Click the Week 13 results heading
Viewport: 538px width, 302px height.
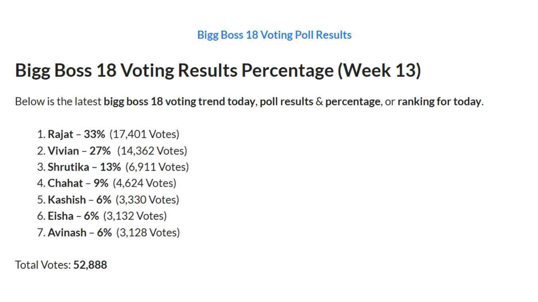(x=218, y=70)
